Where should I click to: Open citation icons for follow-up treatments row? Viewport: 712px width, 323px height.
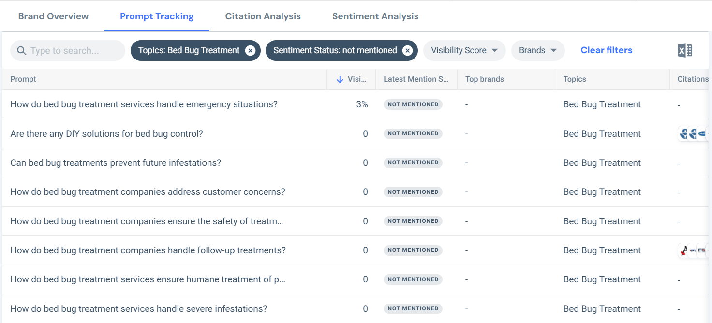point(693,250)
